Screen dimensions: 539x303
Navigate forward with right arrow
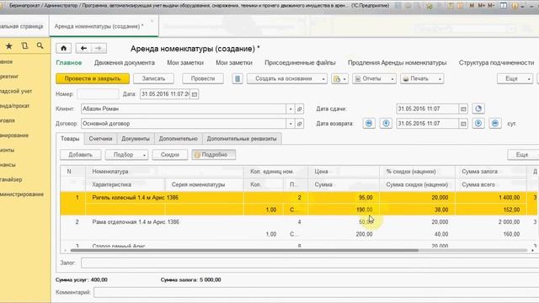click(x=99, y=48)
